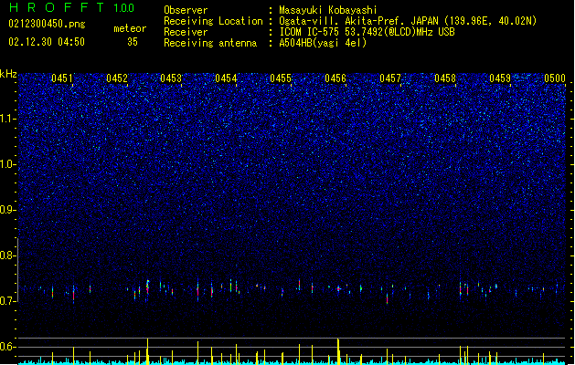
Task: Select the observer name Masayuki Kobayashi
Action: [x=328, y=10]
